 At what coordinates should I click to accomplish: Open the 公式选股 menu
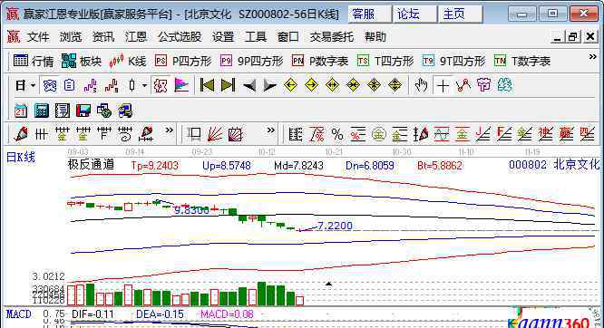tap(180, 37)
